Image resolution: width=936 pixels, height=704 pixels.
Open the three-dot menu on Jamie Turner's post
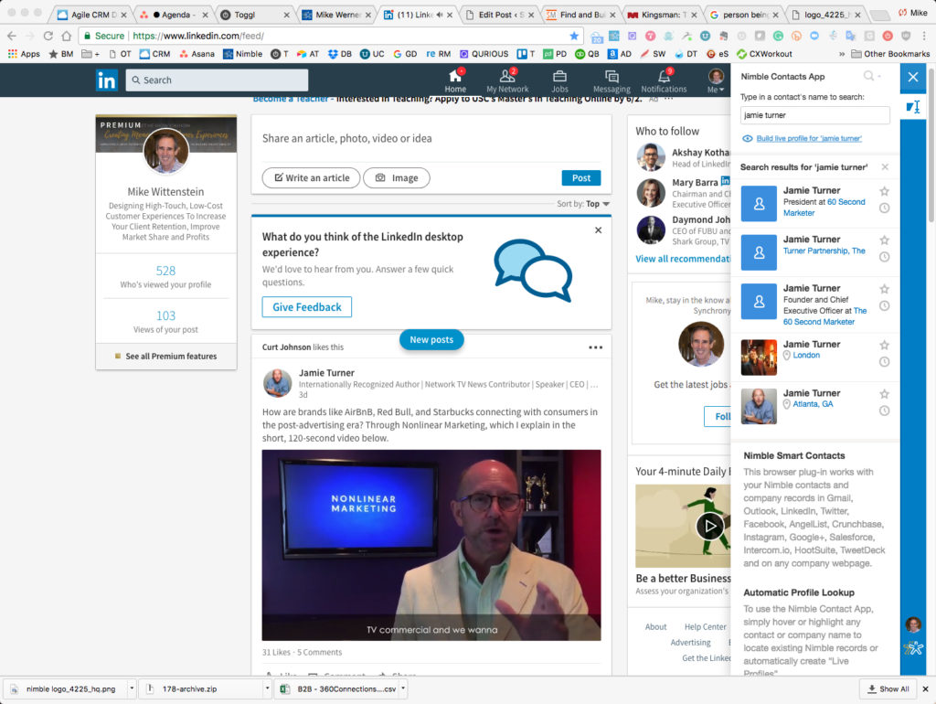tap(595, 347)
